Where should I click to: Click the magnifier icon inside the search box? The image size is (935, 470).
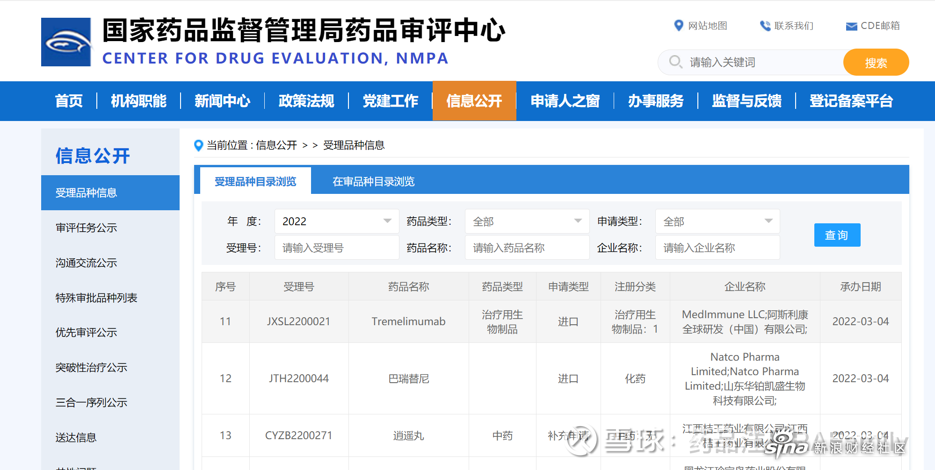click(675, 62)
